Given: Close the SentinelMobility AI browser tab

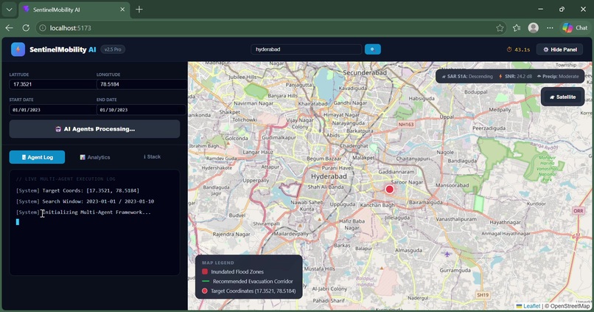Looking at the screenshot, I should [x=122, y=10].
